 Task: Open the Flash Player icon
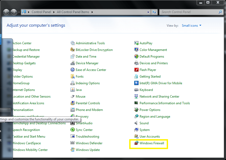(136, 70)
